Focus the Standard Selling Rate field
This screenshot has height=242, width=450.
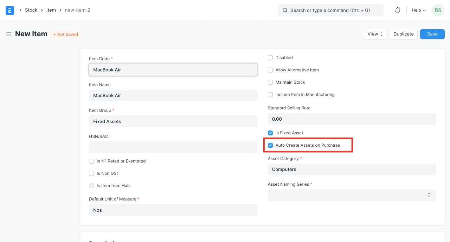352,119
